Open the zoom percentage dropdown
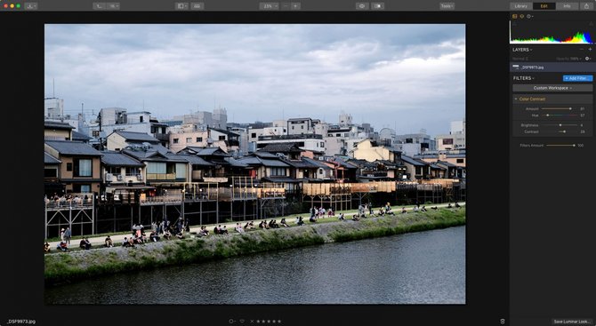Viewport: 596px width, 326px height. 270,6
